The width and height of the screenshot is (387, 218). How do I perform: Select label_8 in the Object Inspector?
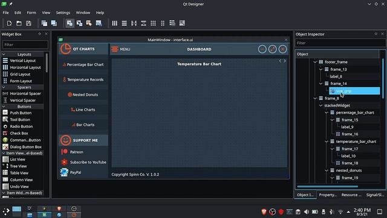coord(336,77)
